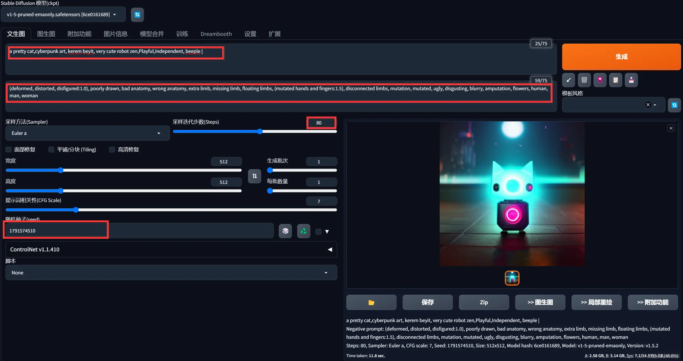Switch to the 图生图 tab
The width and height of the screenshot is (683, 361).
point(46,34)
